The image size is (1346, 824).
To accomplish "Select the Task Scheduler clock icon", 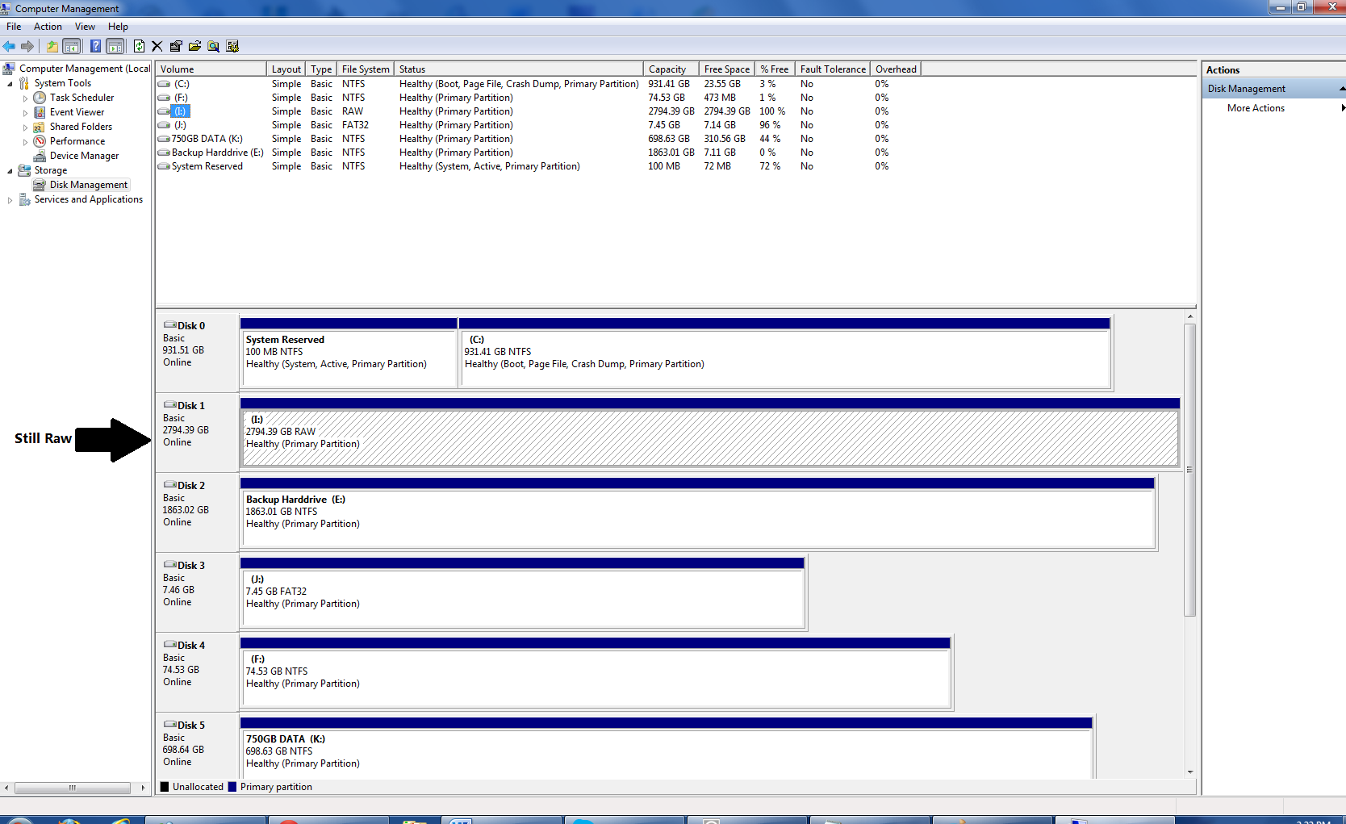I will (40, 98).
